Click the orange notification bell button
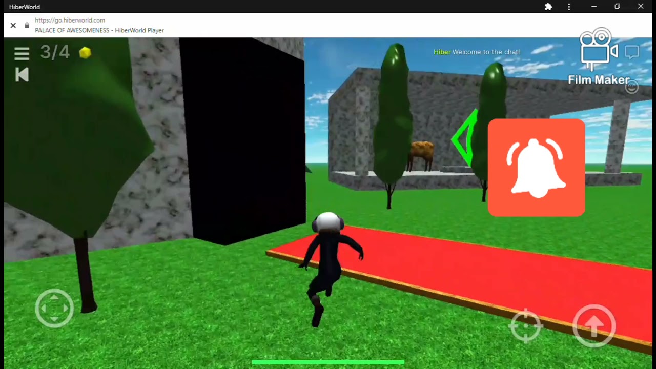656x369 pixels. click(x=536, y=168)
